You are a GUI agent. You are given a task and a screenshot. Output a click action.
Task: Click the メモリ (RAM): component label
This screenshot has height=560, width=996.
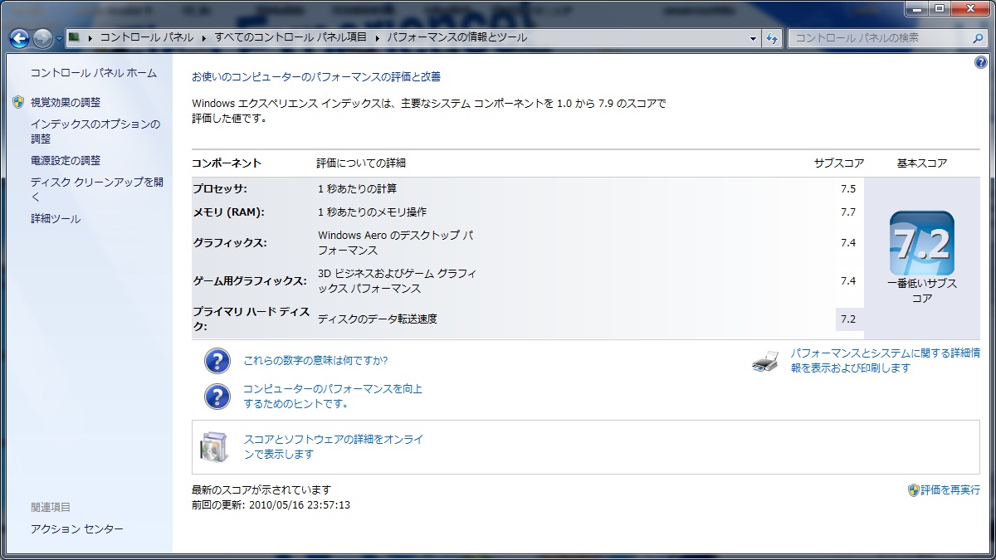(x=228, y=212)
